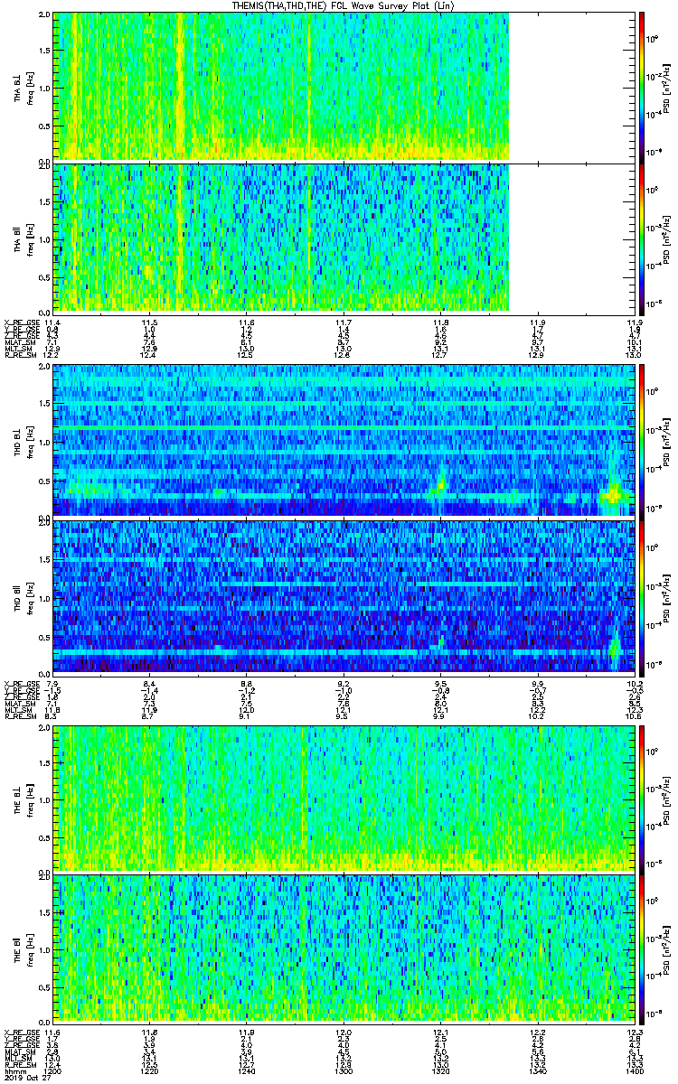Click the '1220' time tick label

click(x=149, y=1072)
